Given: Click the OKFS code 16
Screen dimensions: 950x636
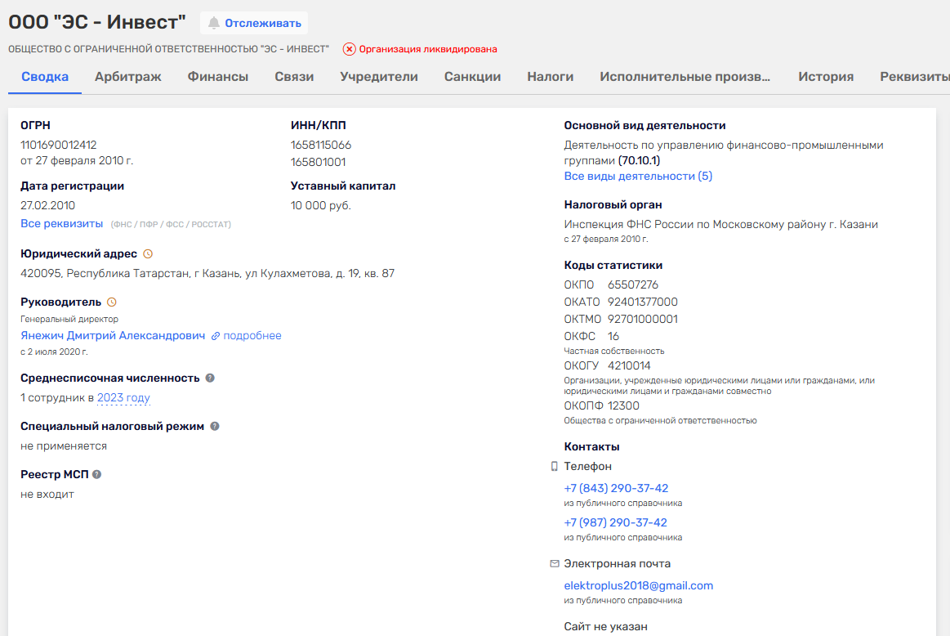Looking at the screenshot, I should coord(613,336).
